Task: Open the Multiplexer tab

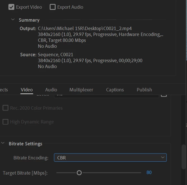Action: click(x=81, y=90)
